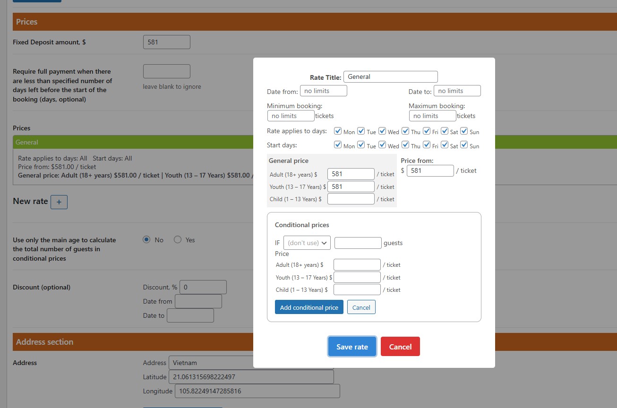Select Yes for main age calculation
The height and width of the screenshot is (408, 617).
point(178,240)
